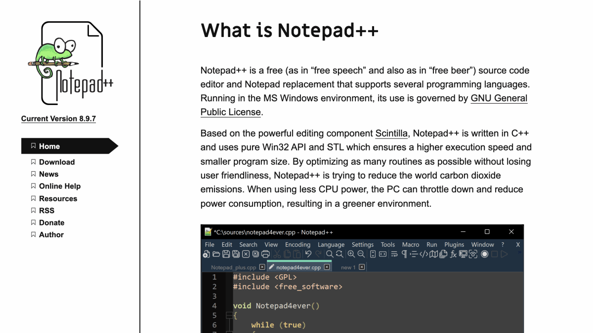Click the Redo arrow icon
Viewport: 593px width, 333px height.
tap(318, 254)
